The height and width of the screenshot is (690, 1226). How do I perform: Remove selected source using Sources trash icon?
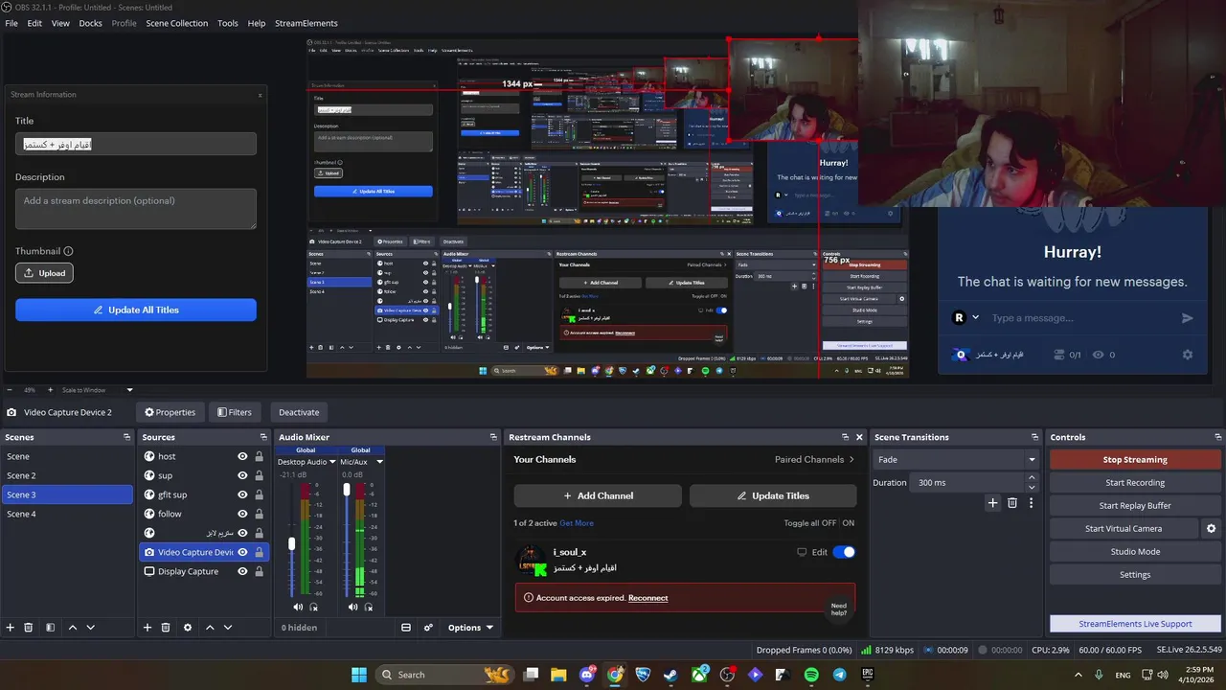click(x=166, y=628)
